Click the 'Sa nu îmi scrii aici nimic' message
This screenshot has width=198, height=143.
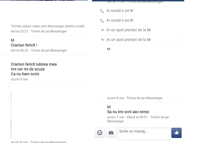pos(128,112)
